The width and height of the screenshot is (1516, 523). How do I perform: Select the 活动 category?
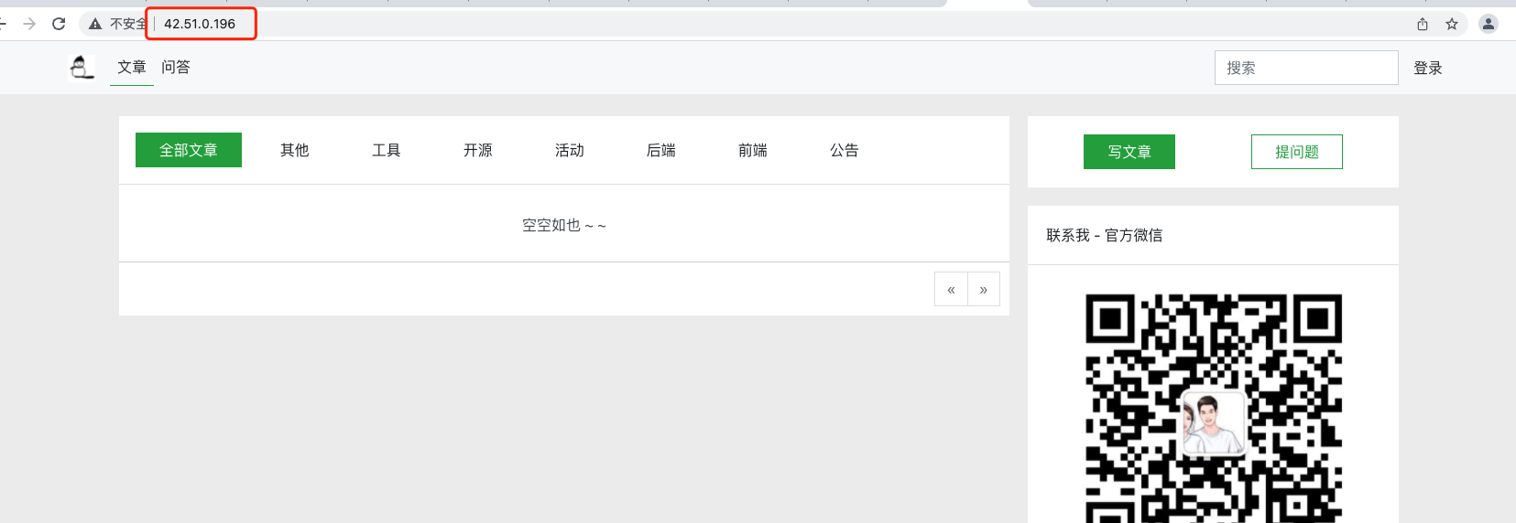coord(570,150)
